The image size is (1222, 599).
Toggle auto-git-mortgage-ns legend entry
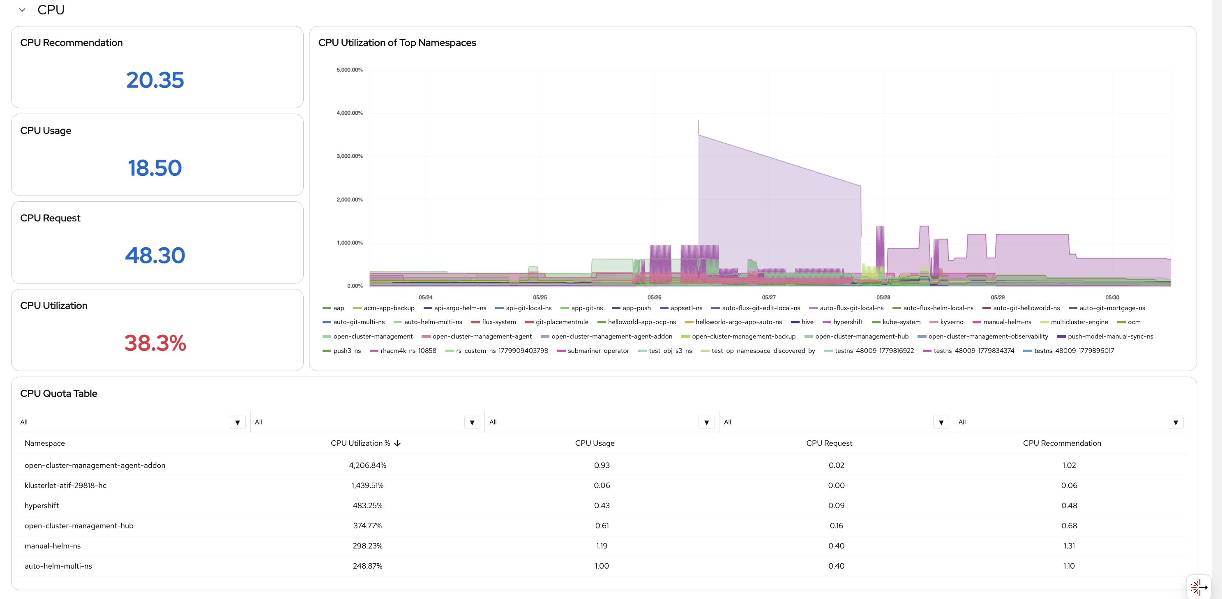tap(1107, 308)
